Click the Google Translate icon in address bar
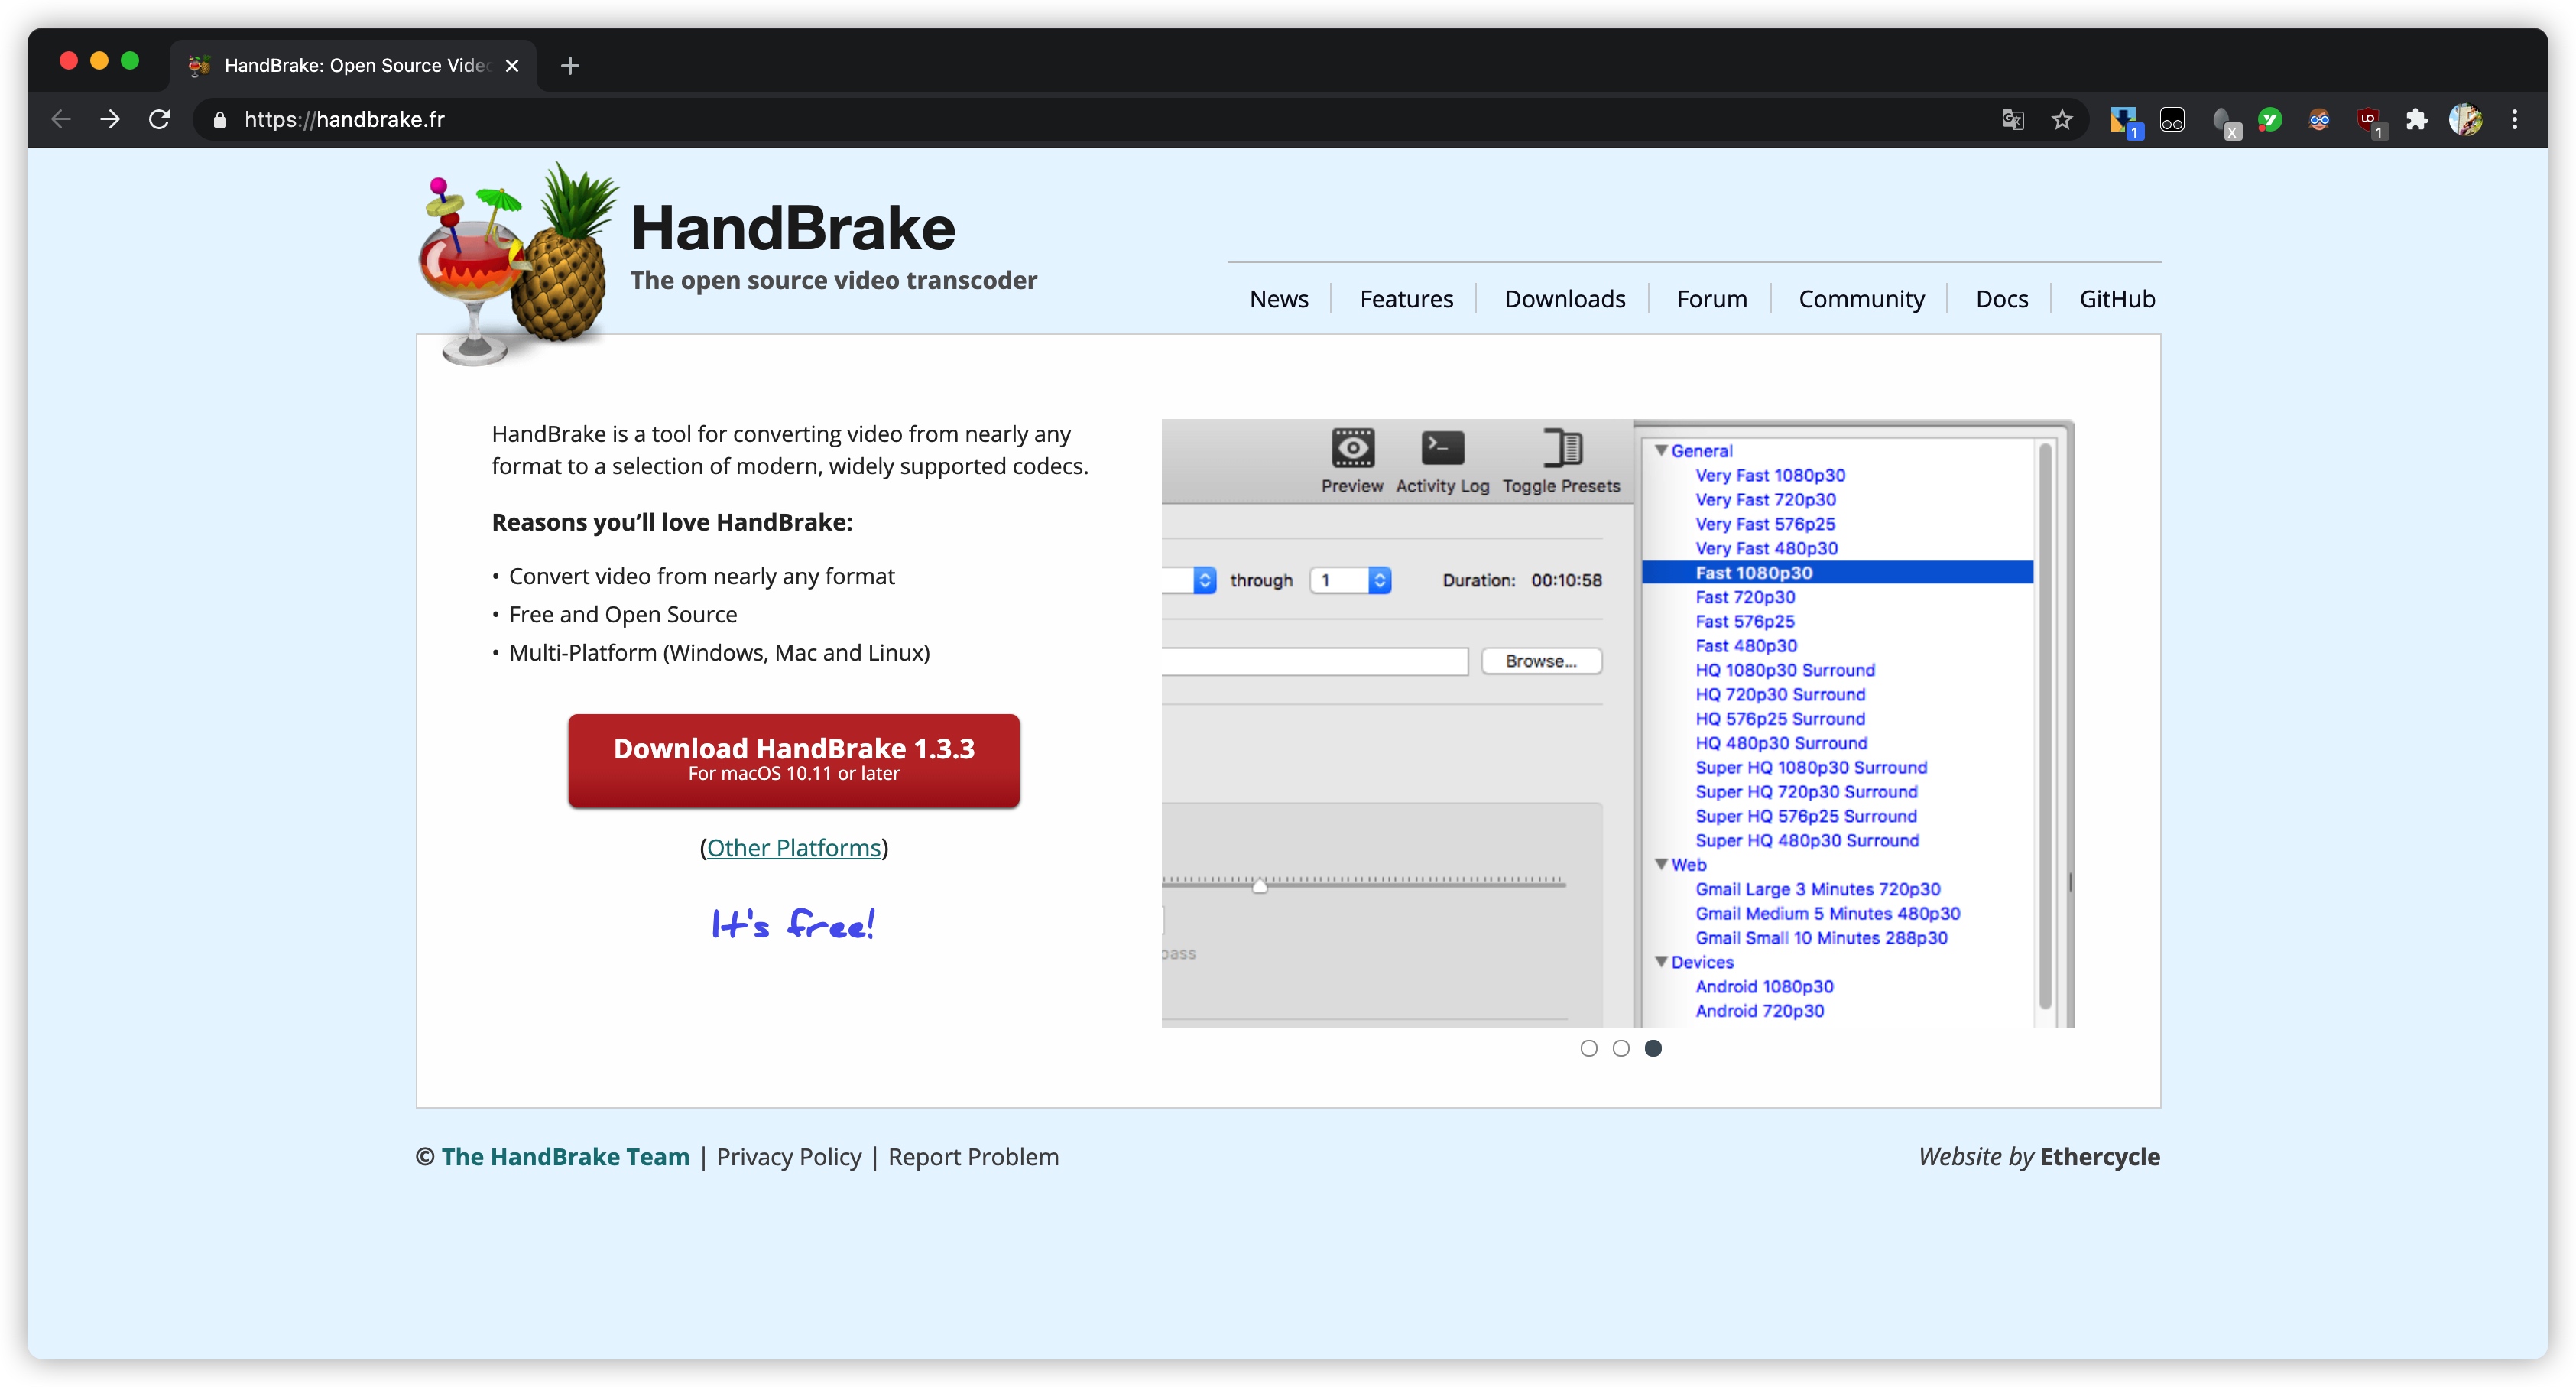Screen dimensions: 2576x1387 point(2012,120)
